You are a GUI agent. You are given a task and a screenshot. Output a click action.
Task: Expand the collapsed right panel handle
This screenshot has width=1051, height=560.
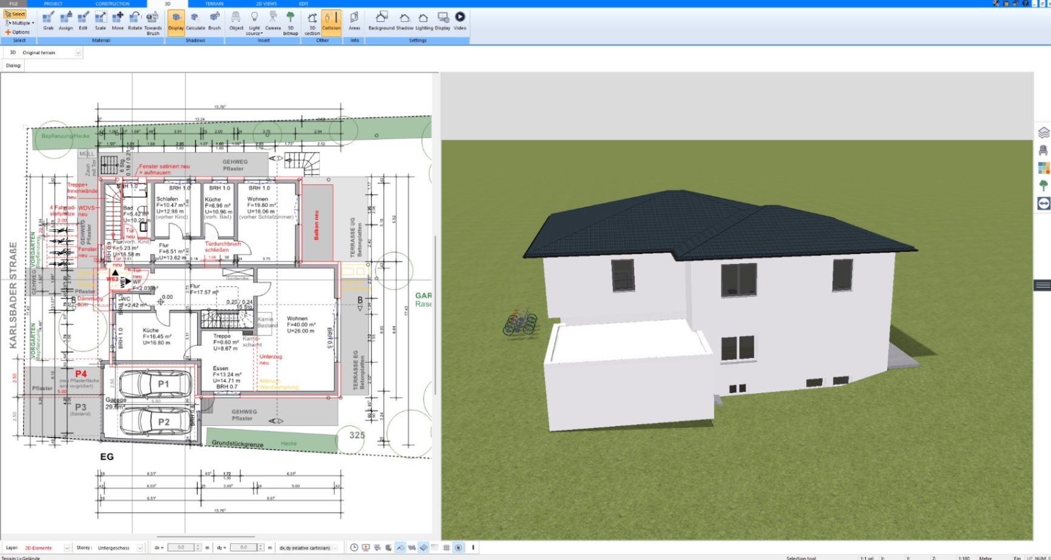pos(1043,285)
